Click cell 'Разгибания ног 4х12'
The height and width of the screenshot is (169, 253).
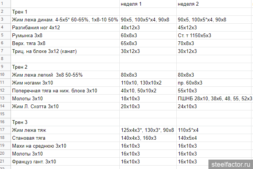(x=64, y=27)
